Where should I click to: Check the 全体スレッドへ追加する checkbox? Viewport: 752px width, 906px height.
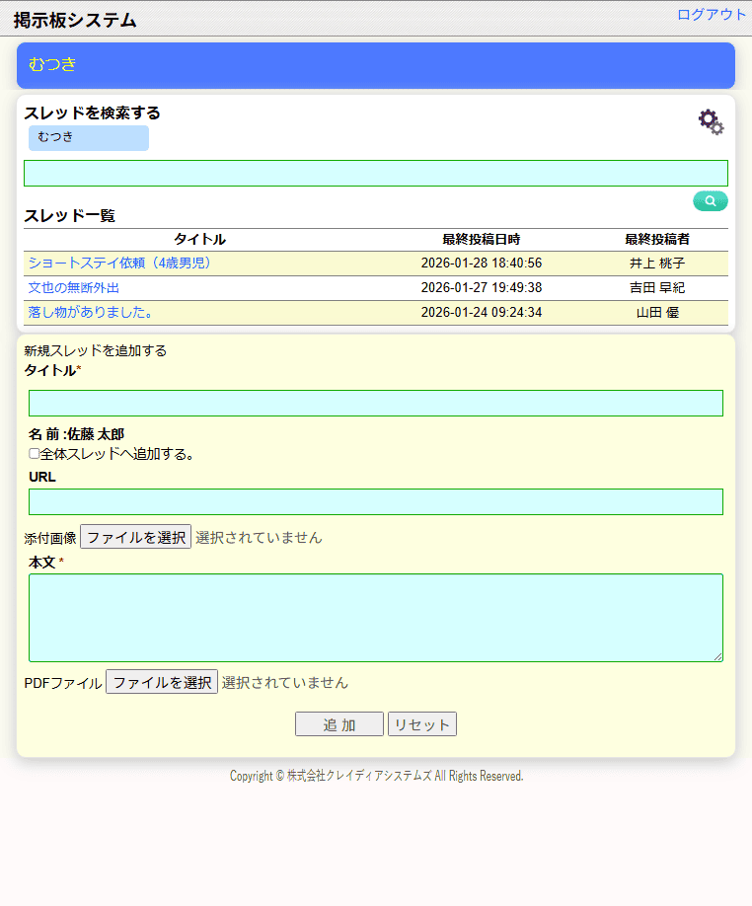point(35,454)
